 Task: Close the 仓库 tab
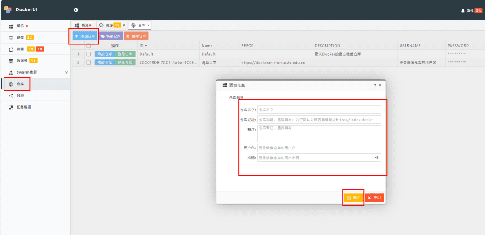click(149, 26)
